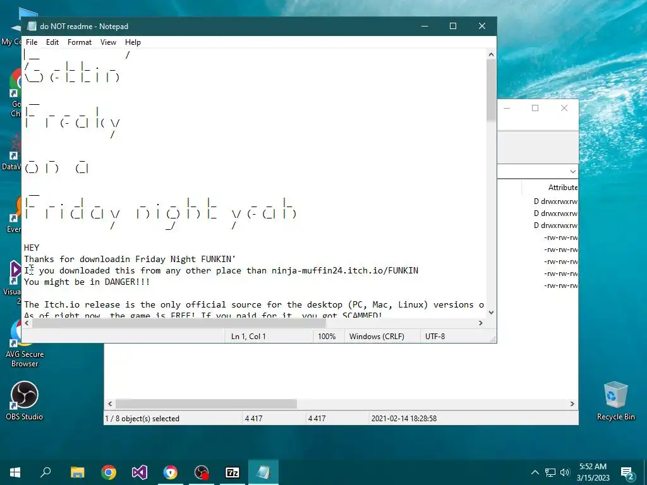Click 'Thanks for downloadin Friday Night FUNKIN' line
Image resolution: width=647 pixels, height=485 pixels.
[x=130, y=259]
